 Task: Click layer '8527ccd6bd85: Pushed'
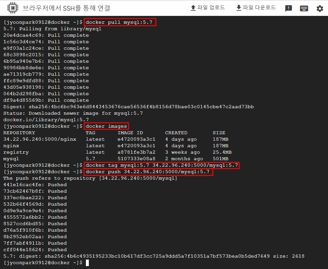pyautogui.click(x=35, y=224)
